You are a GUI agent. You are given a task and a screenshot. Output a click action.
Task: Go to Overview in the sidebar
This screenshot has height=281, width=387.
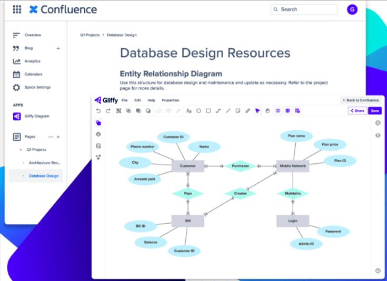tap(33, 35)
